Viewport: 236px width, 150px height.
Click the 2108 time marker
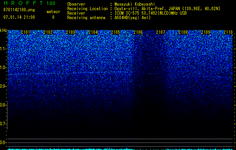click(183, 32)
